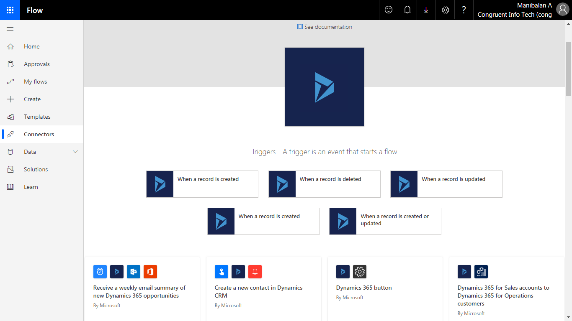Click the Operations gear-chart icon on card
Screen dimensions: 572x321
[481, 272]
